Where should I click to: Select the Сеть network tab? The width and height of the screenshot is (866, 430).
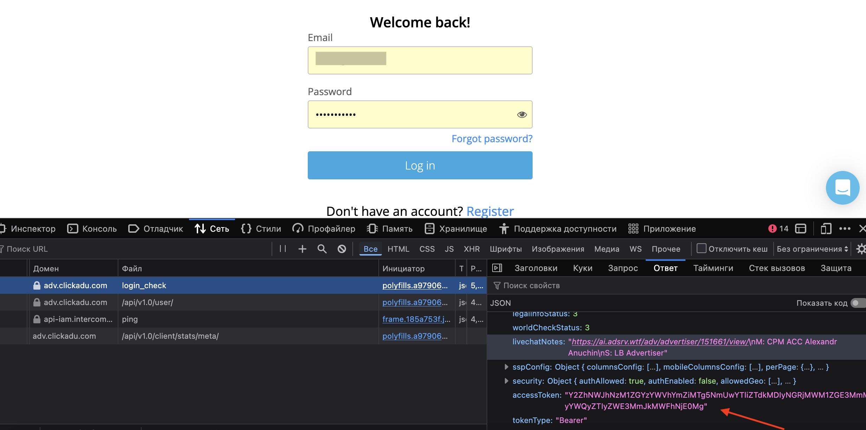click(x=212, y=229)
